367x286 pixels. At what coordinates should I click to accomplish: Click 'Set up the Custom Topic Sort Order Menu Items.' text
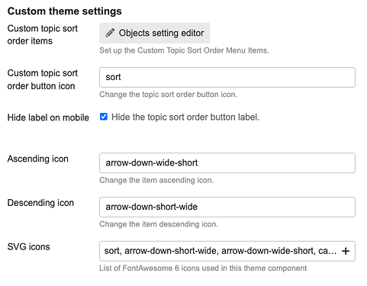(x=184, y=50)
